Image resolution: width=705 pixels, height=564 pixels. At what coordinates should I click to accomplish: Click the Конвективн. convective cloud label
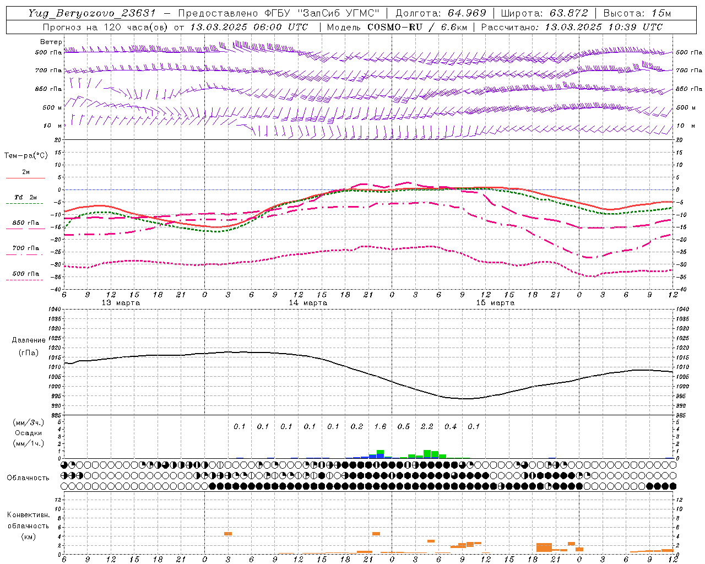click(x=28, y=515)
